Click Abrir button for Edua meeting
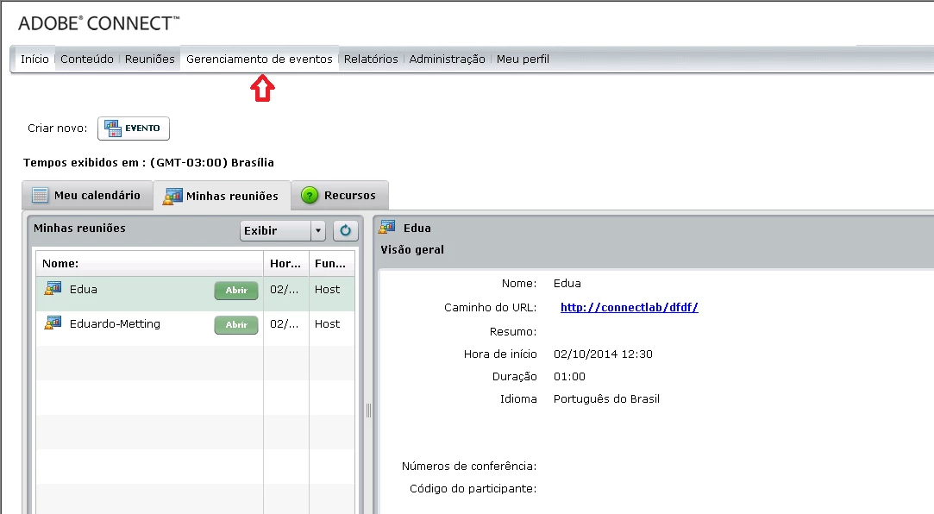Screen dimensions: 934x514 236,290
